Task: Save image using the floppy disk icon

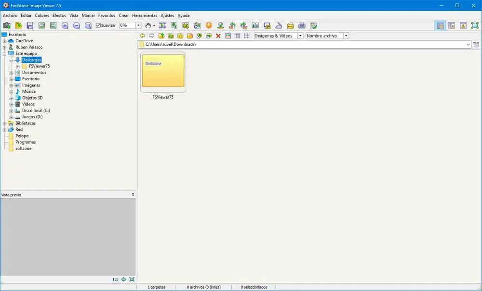Action: point(30,25)
